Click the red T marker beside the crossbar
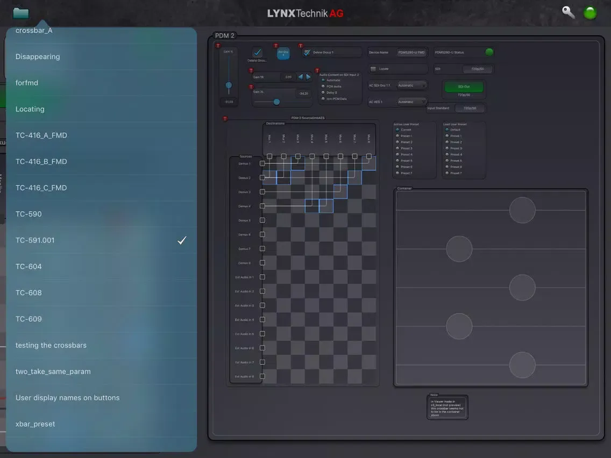 pyautogui.click(x=225, y=119)
